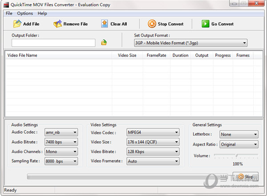The width and height of the screenshot is (267, 196).
Task: Open the Options menu
Action: pos(25,13)
